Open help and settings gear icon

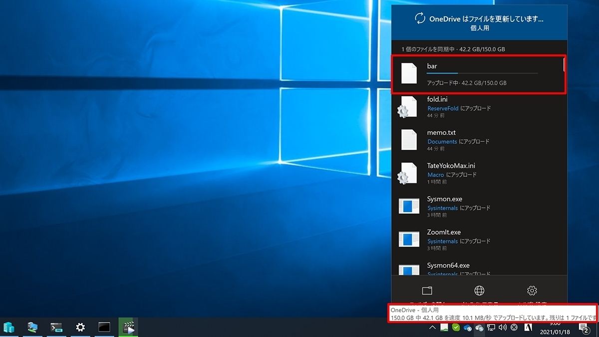coord(532,291)
